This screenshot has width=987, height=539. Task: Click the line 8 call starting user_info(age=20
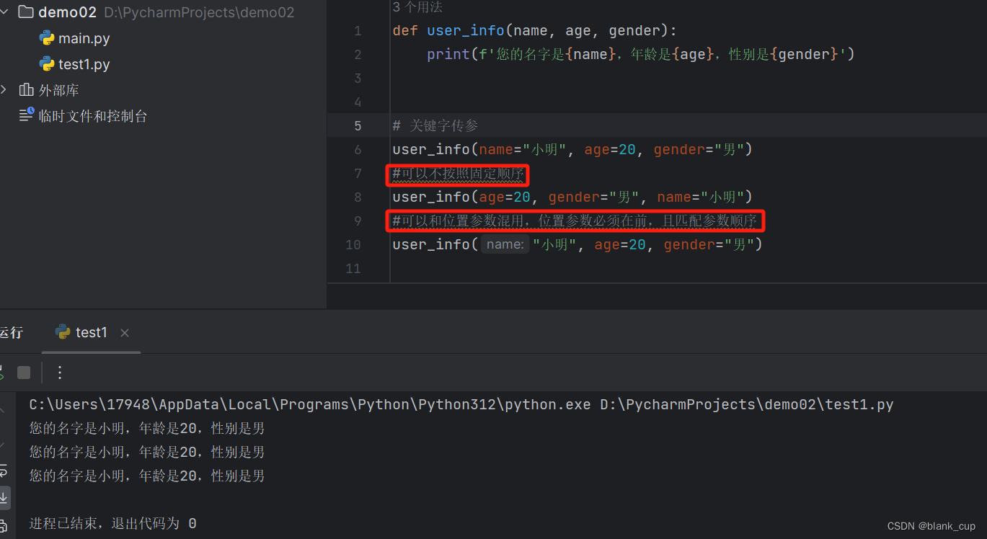click(572, 197)
